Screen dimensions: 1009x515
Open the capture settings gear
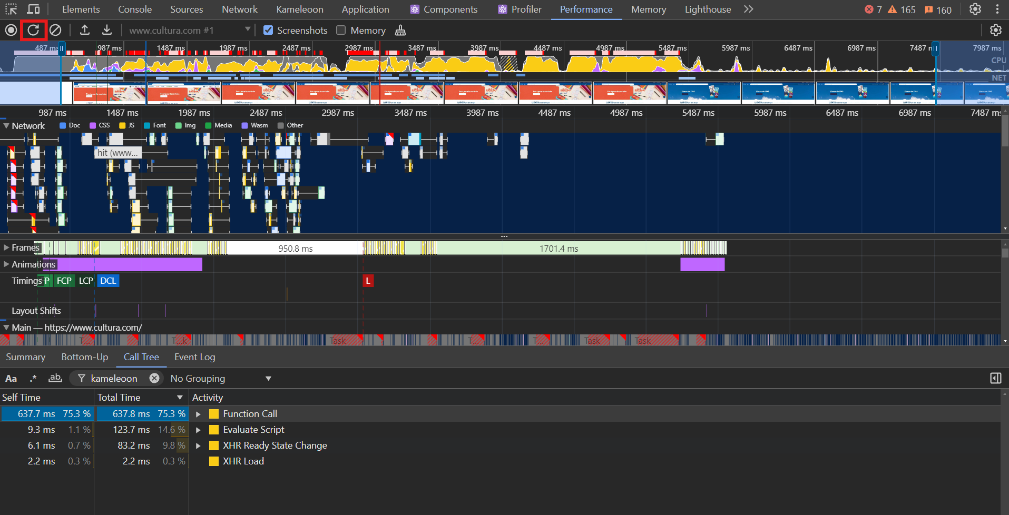pyautogui.click(x=995, y=30)
